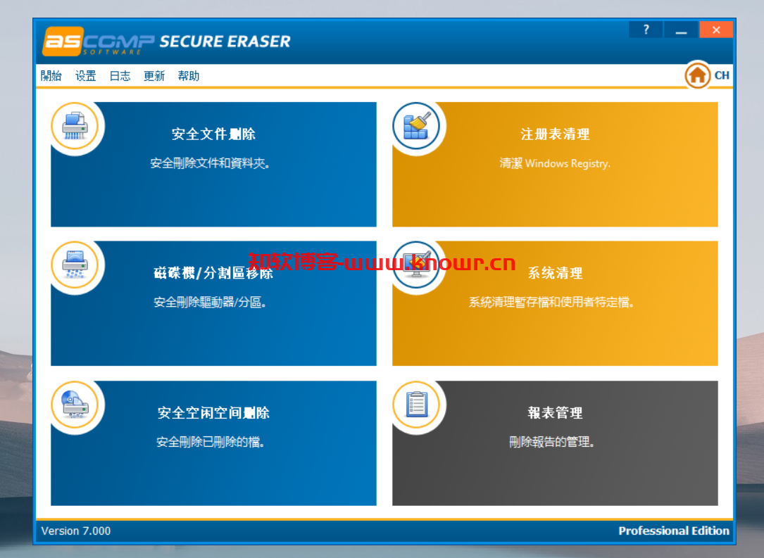Click the Version 7.000 status text

[x=76, y=531]
